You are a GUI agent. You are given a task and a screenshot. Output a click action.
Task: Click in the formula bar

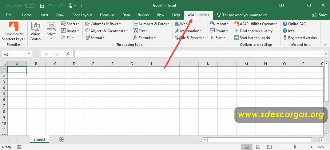tap(199, 54)
